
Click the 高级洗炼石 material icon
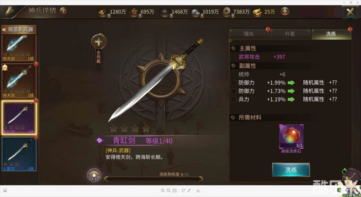pos(291,136)
